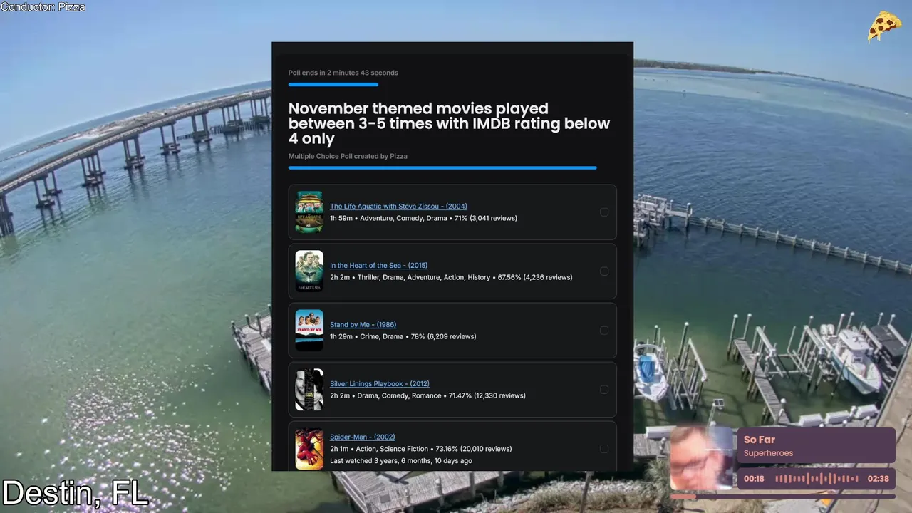This screenshot has height=513, width=912.
Task: Click 'Multiple Choice Poll created by Pizza' text
Action: tap(348, 156)
